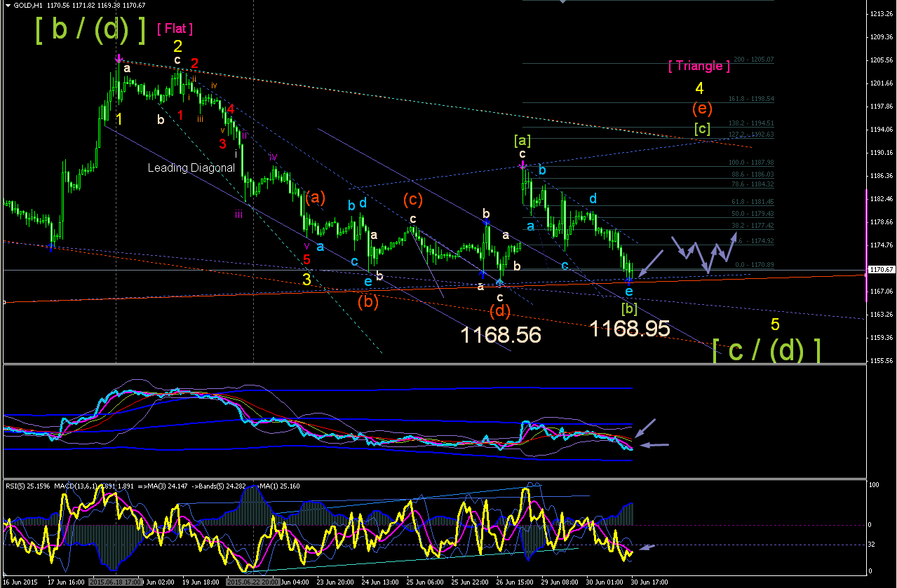Click price scale value 1213.26
The width and height of the screenshot is (897, 588).
tap(881, 13)
